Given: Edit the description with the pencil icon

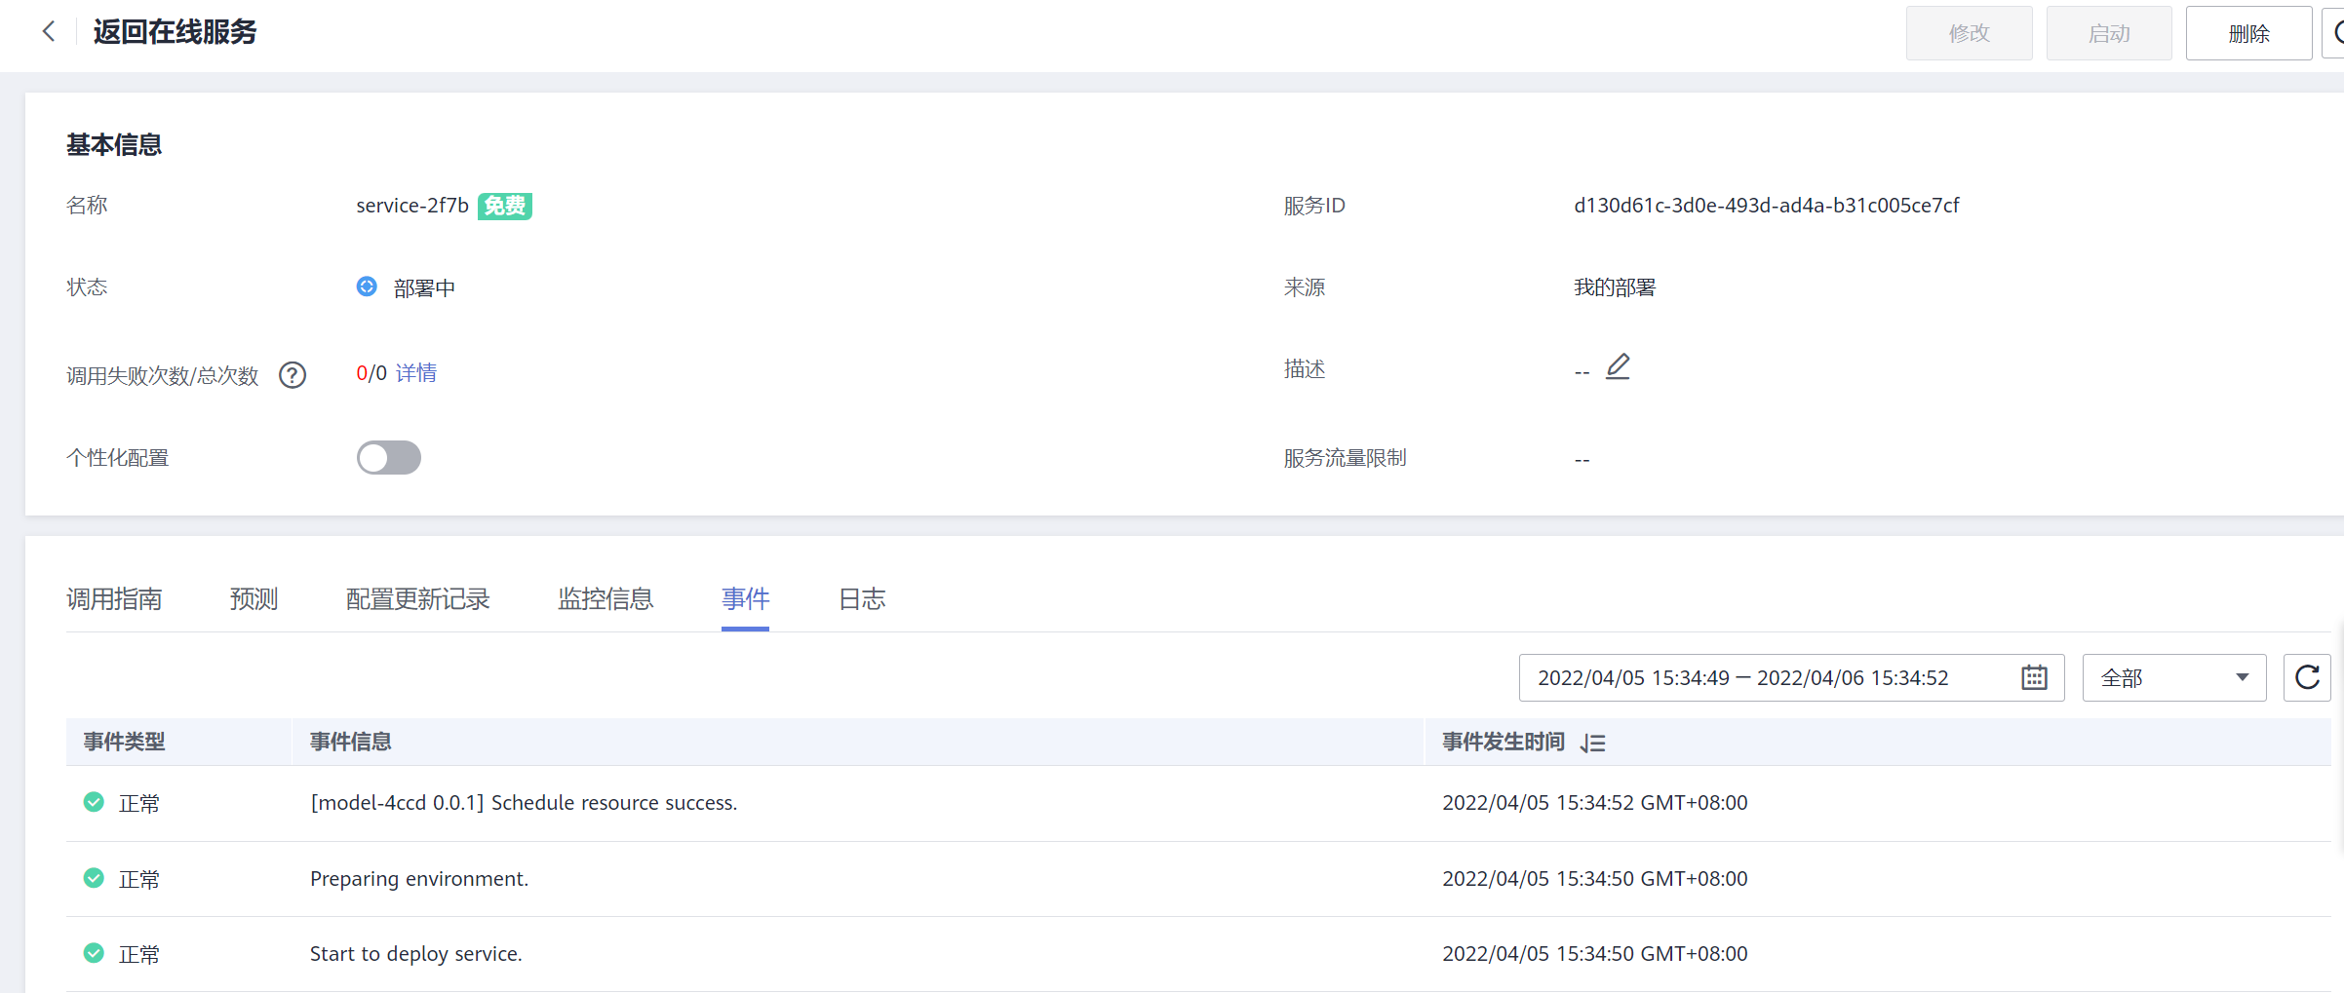Looking at the screenshot, I should coord(1618,367).
